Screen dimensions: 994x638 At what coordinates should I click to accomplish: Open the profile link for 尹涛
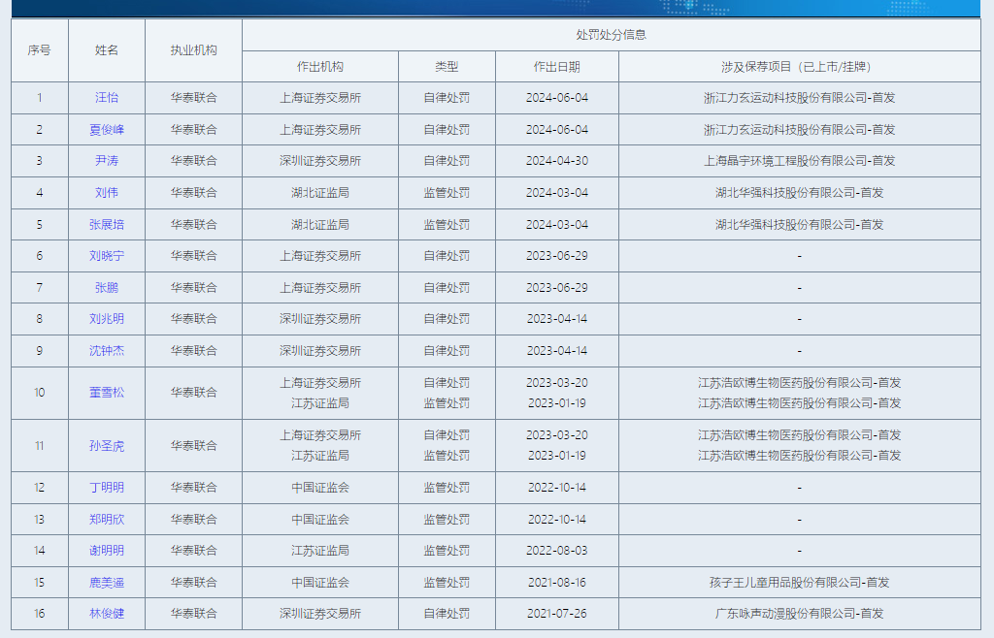pos(107,161)
